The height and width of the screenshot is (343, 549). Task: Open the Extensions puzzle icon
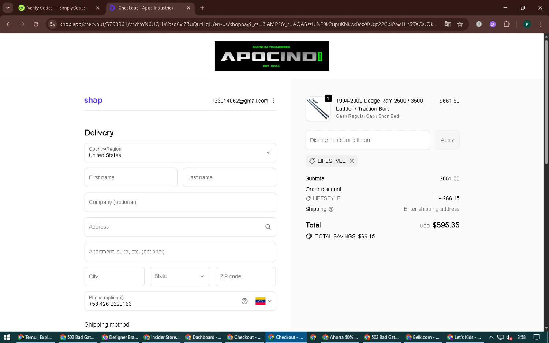click(x=507, y=24)
